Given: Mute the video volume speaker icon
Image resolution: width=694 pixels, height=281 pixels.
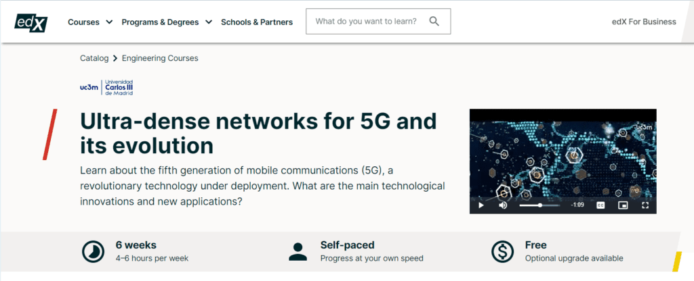Looking at the screenshot, I should coord(503,205).
